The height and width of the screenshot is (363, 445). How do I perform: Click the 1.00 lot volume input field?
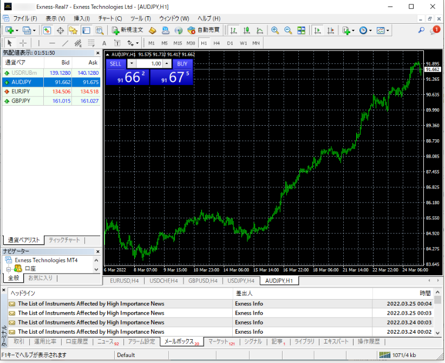(149, 64)
